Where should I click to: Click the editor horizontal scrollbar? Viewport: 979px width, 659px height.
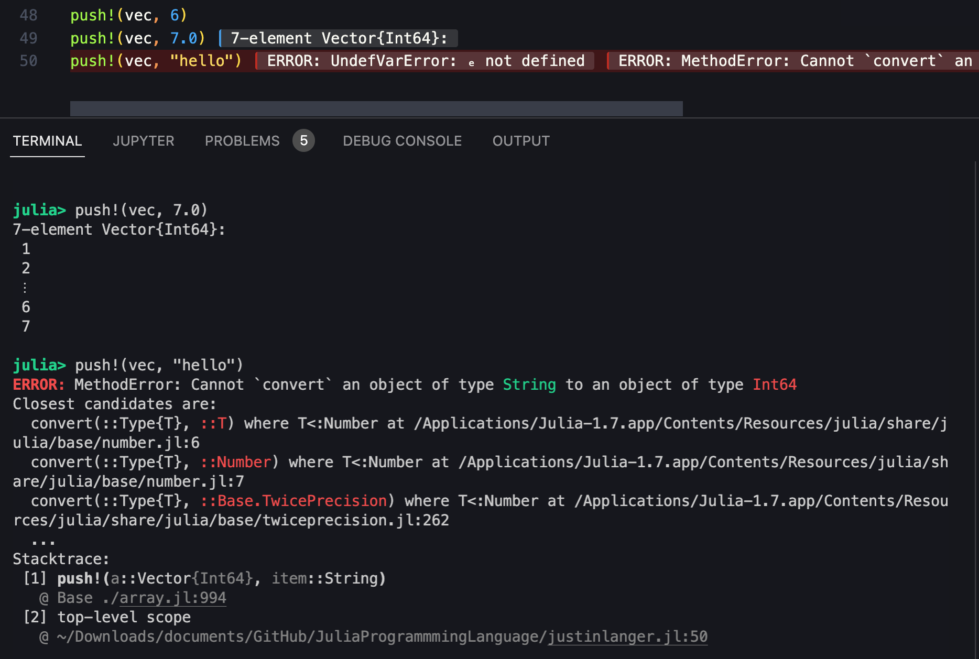[x=376, y=108]
